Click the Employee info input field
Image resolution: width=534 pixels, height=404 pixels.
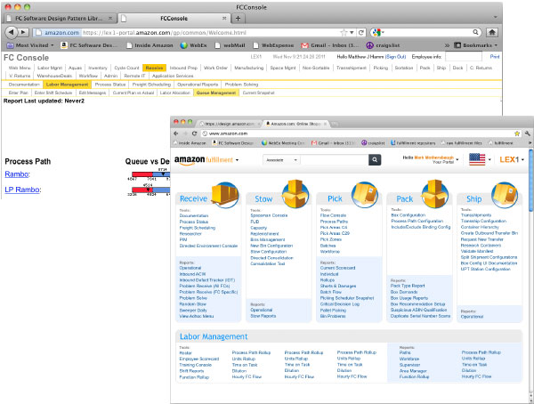pos(464,57)
